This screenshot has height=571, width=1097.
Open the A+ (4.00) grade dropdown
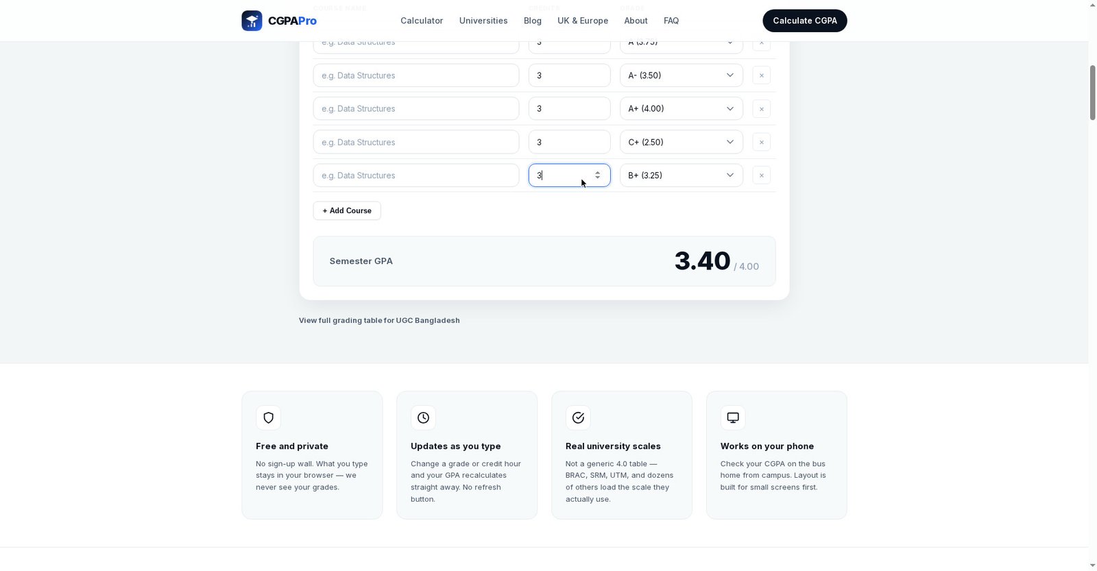[x=682, y=108]
